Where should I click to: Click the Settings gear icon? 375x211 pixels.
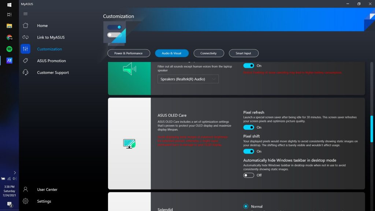tap(25, 201)
